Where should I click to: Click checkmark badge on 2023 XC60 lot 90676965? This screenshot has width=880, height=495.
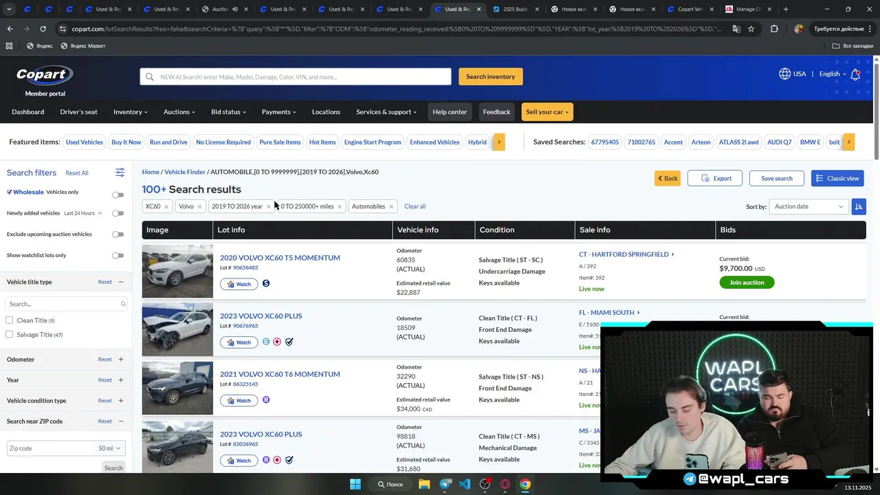tap(289, 342)
